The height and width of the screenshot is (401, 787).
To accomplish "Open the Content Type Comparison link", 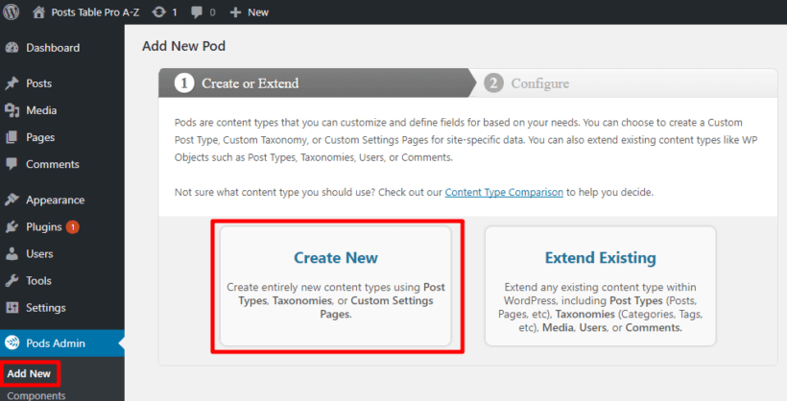I will pos(504,192).
